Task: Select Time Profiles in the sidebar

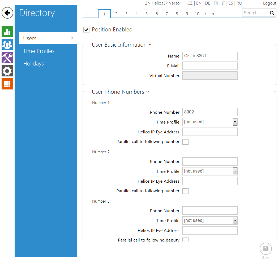Action: coord(39,51)
